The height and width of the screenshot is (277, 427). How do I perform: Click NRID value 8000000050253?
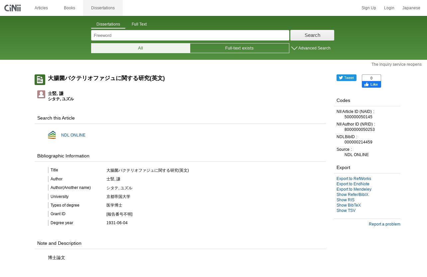359,130
